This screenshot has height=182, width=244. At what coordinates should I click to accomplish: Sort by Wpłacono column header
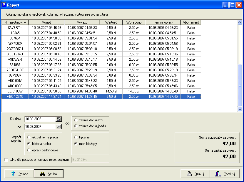coord(134,22)
